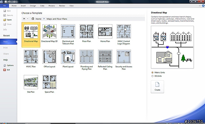Click the minimize ribbon caret icon
The image size is (205, 124).
[200, 6]
